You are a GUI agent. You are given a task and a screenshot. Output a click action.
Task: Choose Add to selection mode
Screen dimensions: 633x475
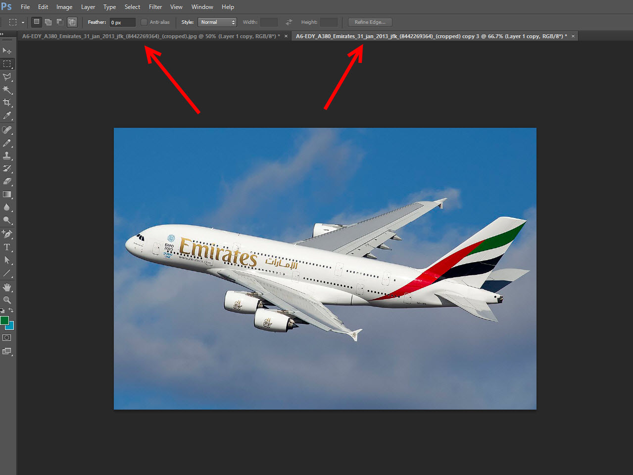(x=48, y=22)
